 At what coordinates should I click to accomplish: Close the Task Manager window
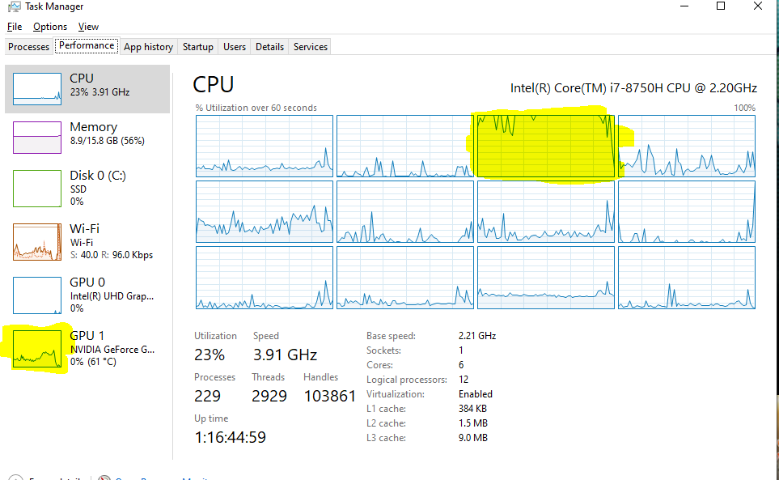[x=758, y=6]
